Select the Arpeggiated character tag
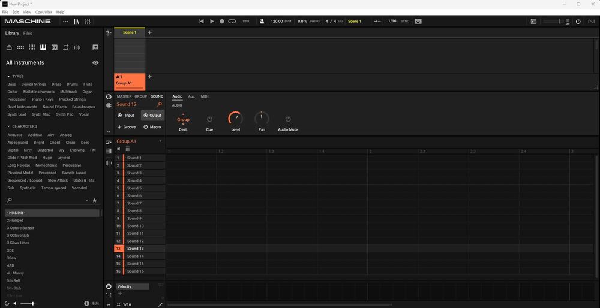 pos(17,143)
